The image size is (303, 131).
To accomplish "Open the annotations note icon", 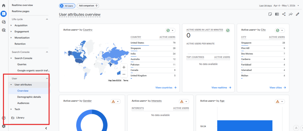I will [270, 14].
